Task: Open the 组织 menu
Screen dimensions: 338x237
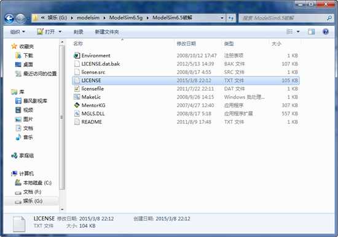Action: click(x=17, y=32)
